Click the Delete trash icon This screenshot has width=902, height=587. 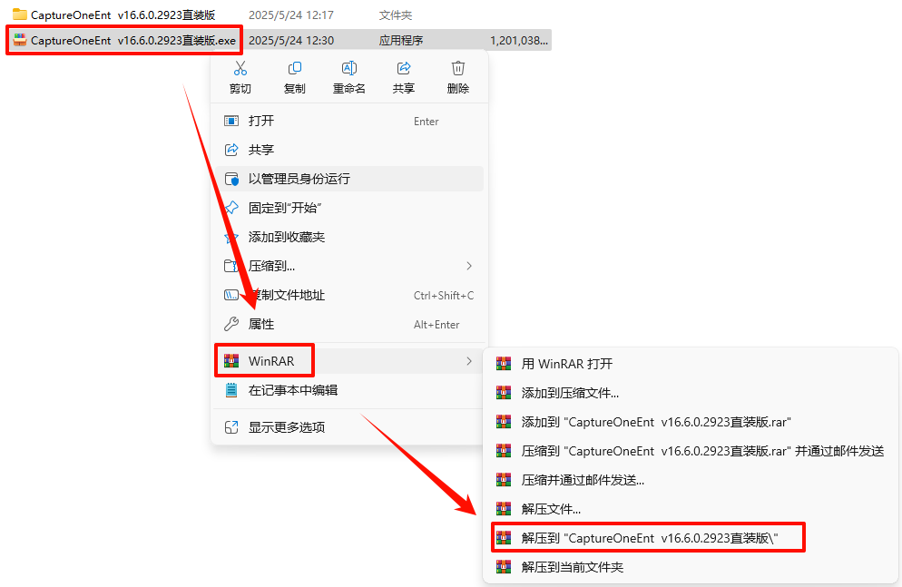point(458,68)
